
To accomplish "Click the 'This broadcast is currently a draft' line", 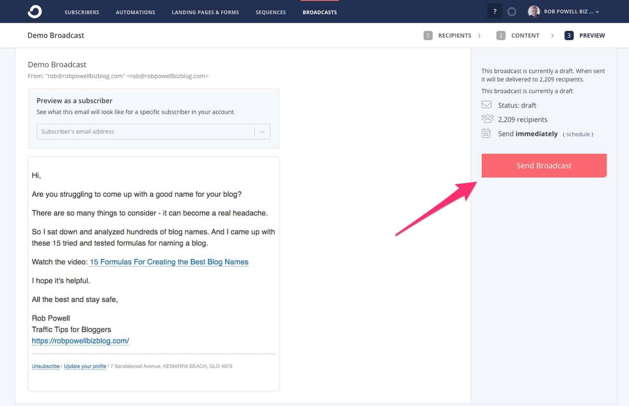I will click(527, 91).
